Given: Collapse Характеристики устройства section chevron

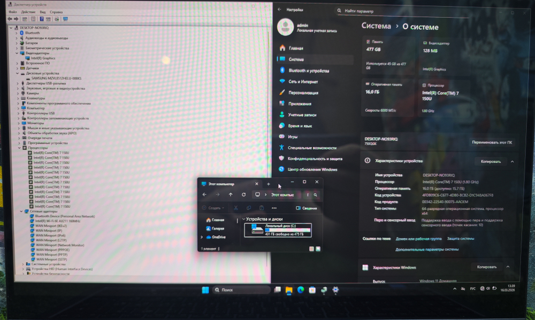Looking at the screenshot, I should click(x=512, y=161).
